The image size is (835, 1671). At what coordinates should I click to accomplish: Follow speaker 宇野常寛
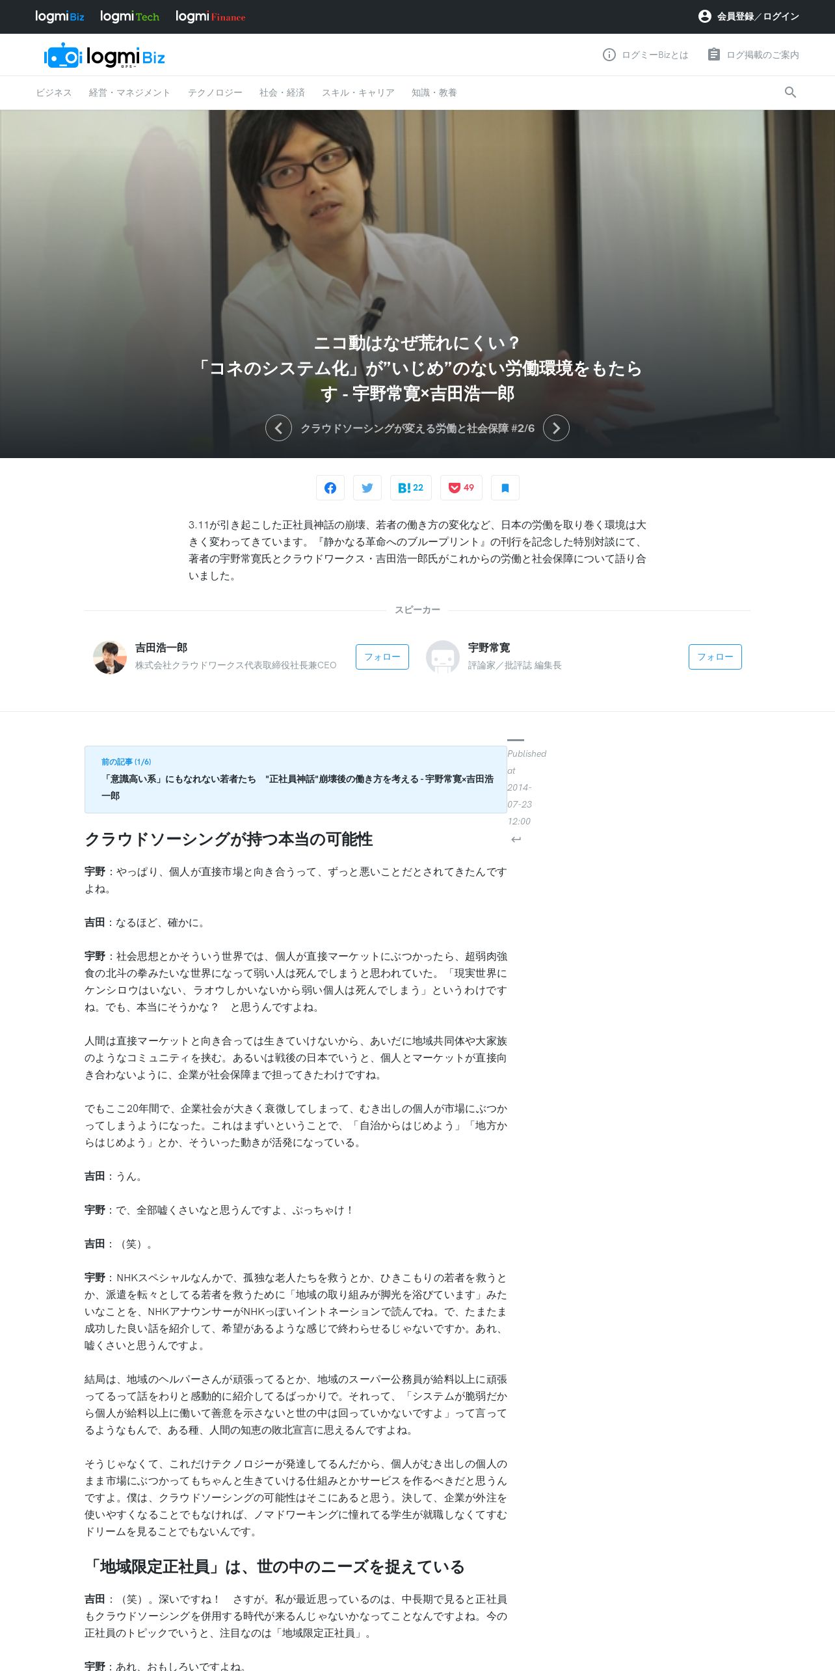[x=715, y=657]
